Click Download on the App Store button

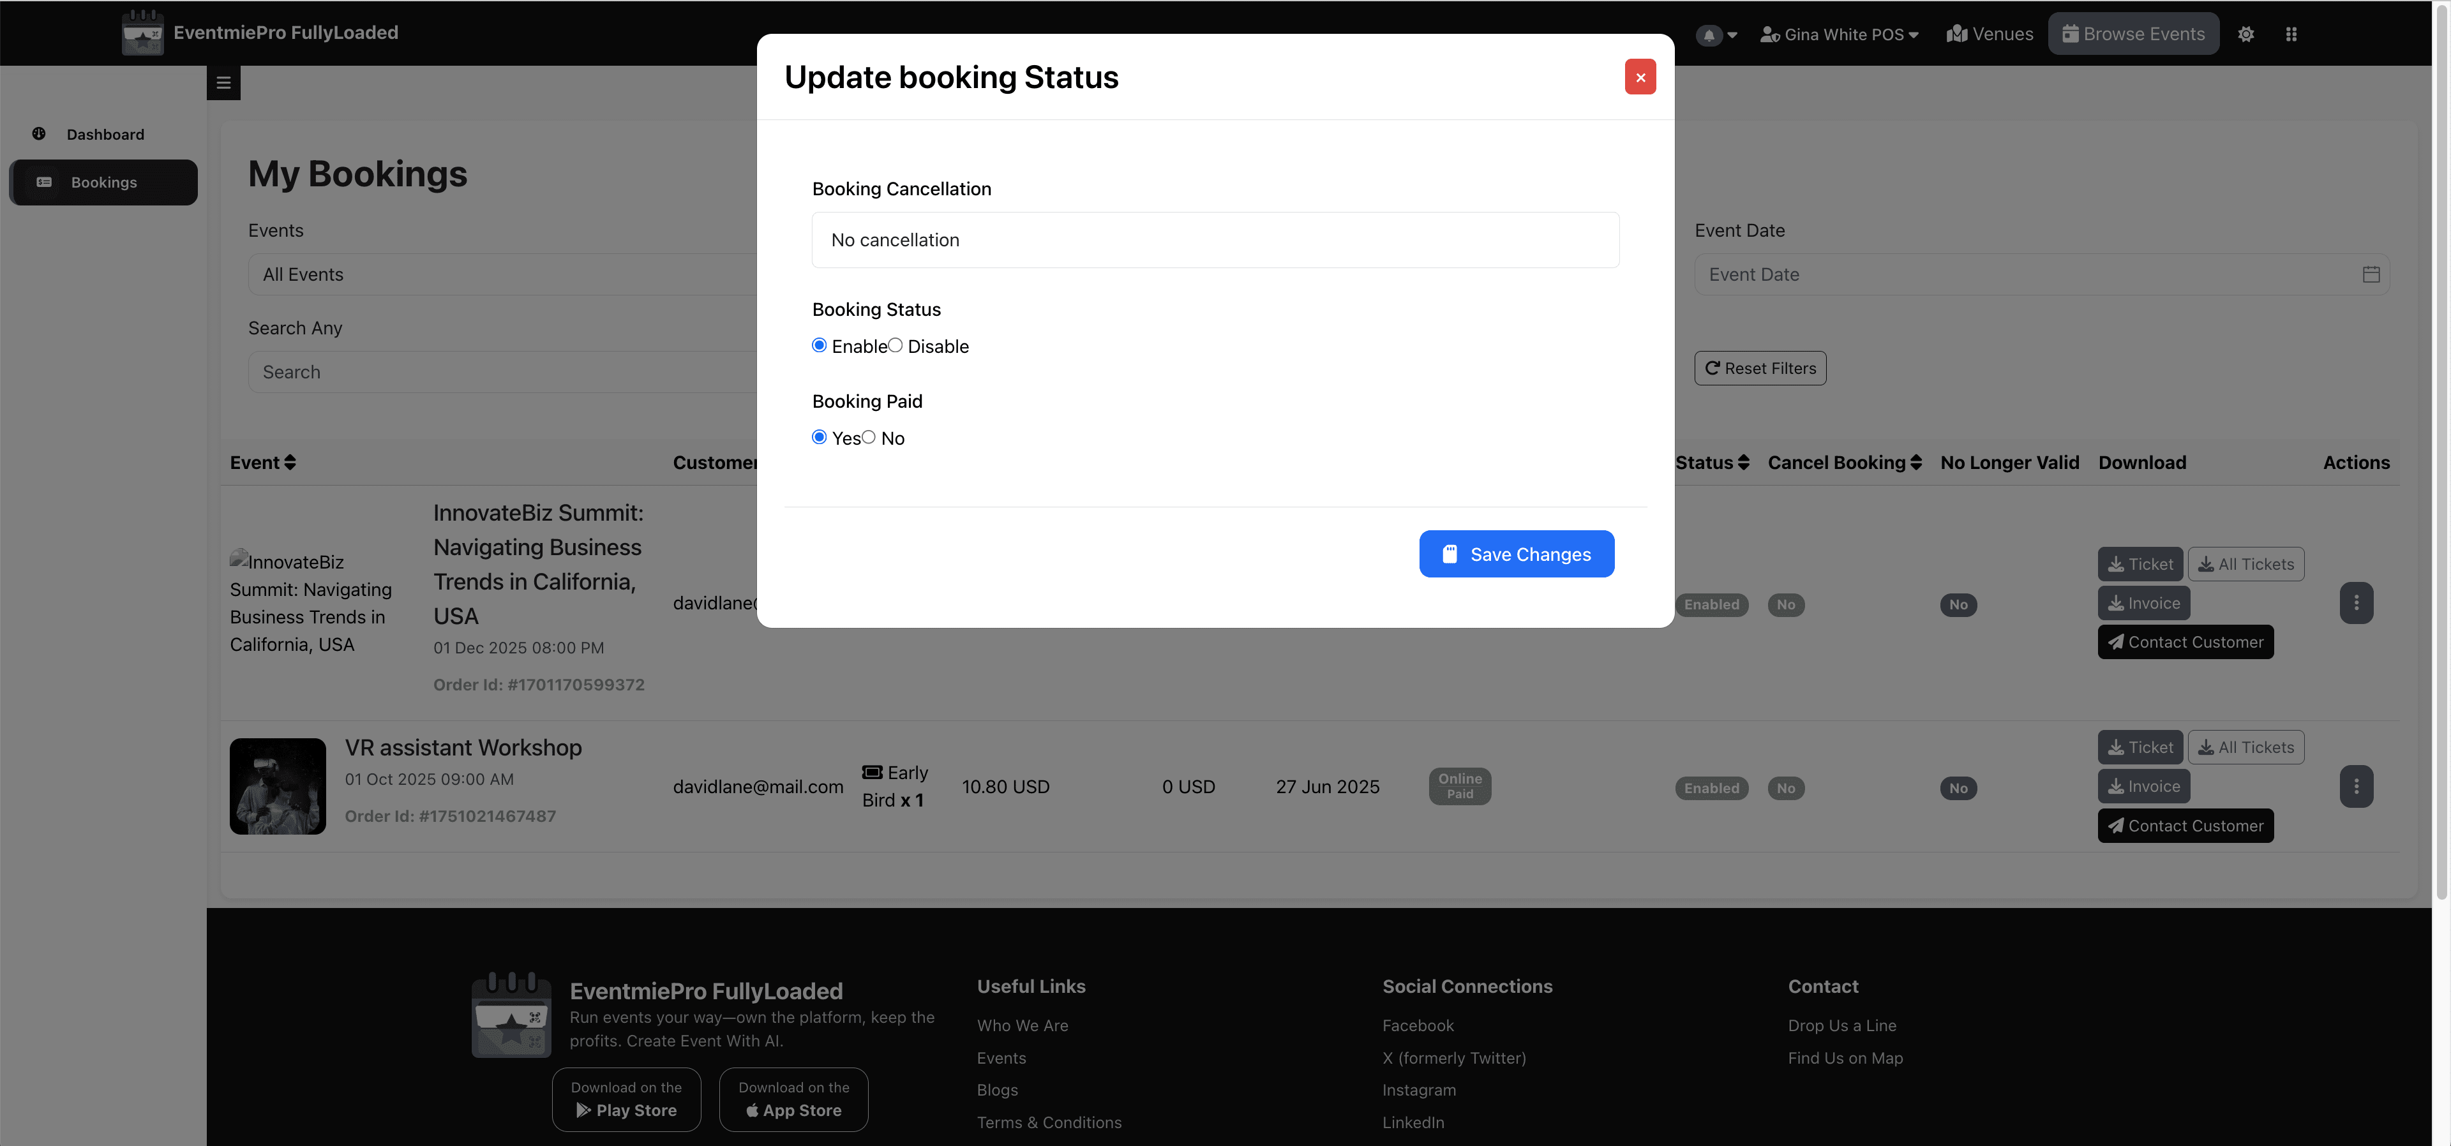(x=793, y=1099)
